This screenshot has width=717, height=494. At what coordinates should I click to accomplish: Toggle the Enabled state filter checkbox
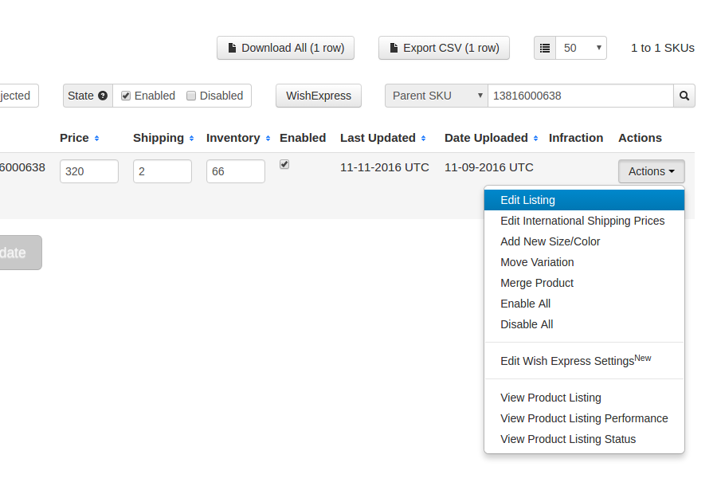click(126, 96)
